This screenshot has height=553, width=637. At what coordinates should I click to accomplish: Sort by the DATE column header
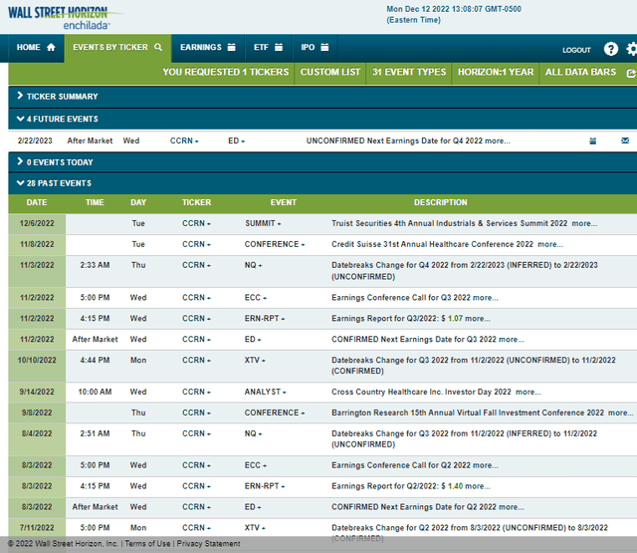pos(37,202)
